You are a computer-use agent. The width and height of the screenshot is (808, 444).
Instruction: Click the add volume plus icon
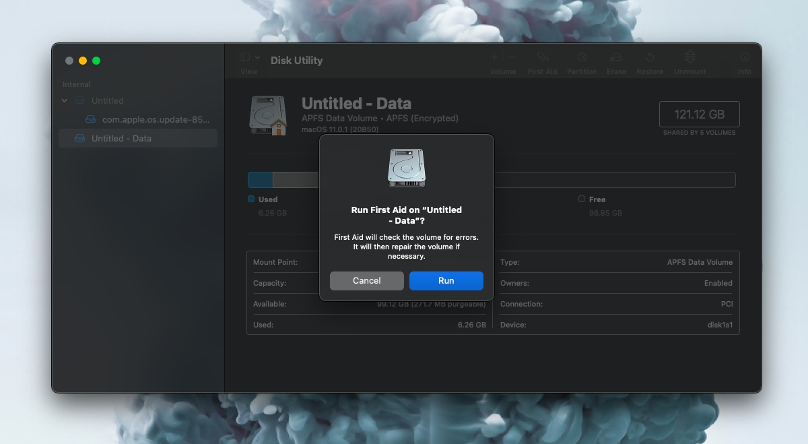pos(494,58)
